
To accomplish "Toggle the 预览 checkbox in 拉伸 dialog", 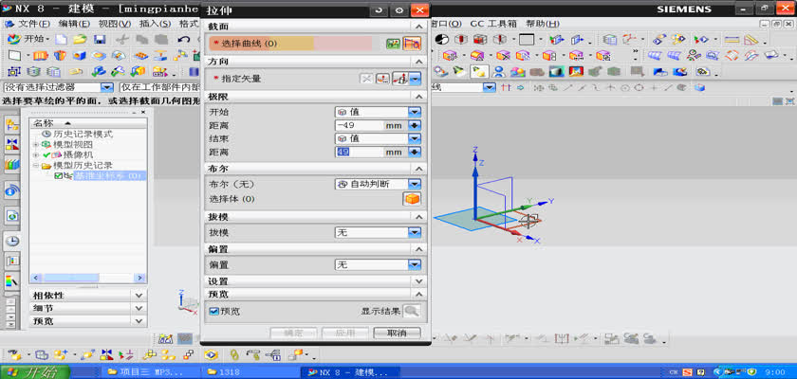I will pyautogui.click(x=213, y=312).
